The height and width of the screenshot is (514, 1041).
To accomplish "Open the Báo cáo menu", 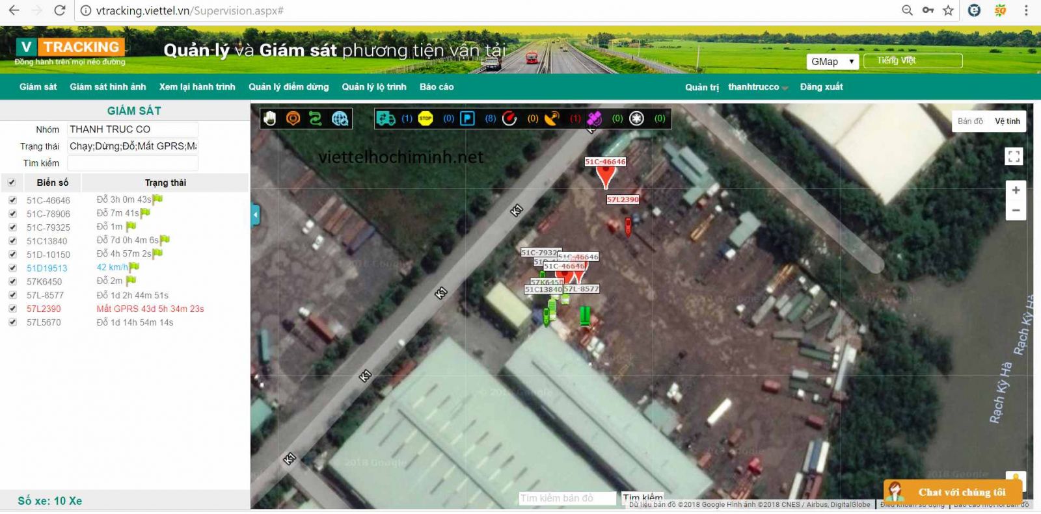I will (x=436, y=87).
